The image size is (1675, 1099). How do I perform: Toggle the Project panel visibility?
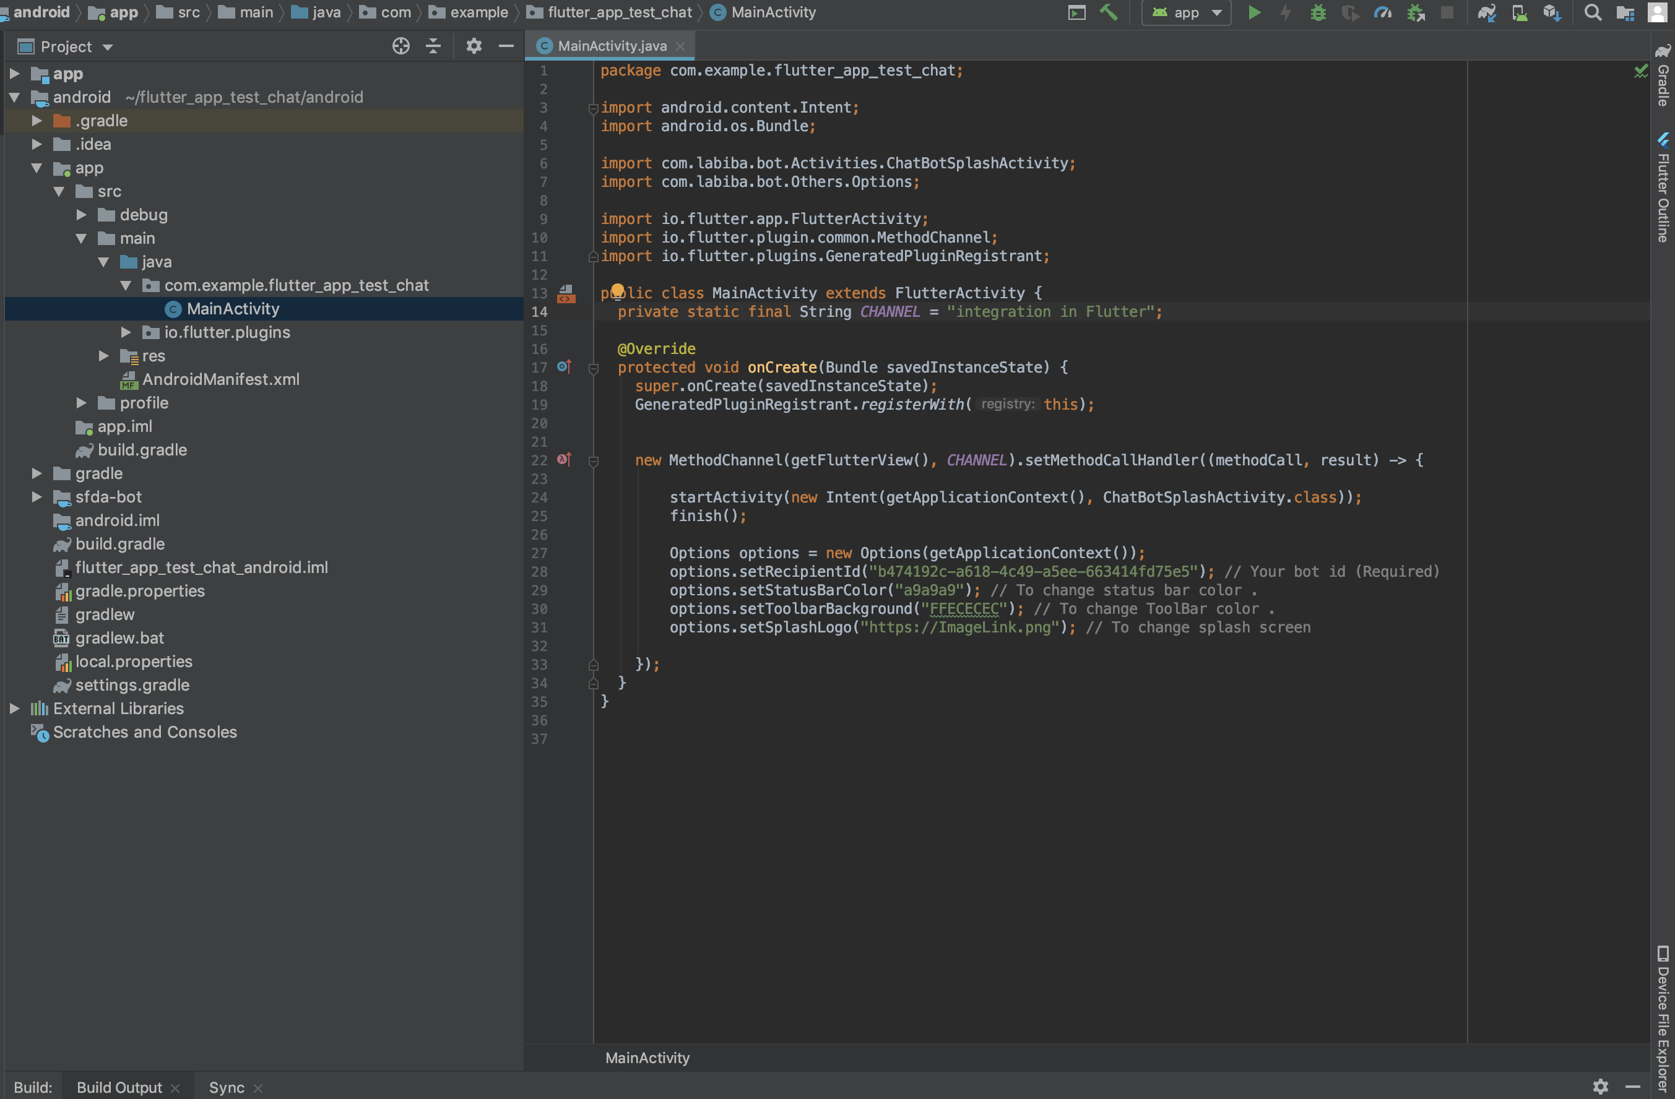508,45
